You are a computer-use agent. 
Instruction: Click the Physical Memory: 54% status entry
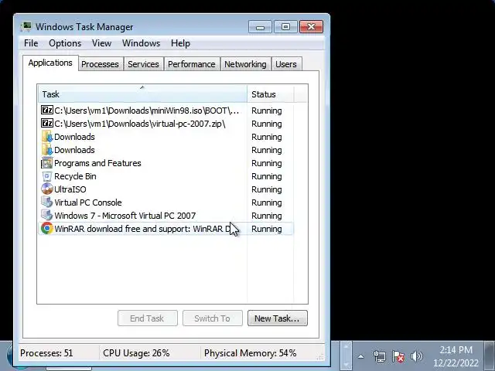[x=250, y=353]
